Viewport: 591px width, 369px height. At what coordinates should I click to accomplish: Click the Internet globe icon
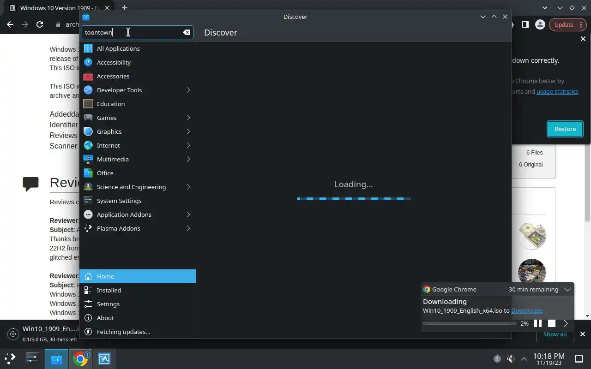(88, 145)
